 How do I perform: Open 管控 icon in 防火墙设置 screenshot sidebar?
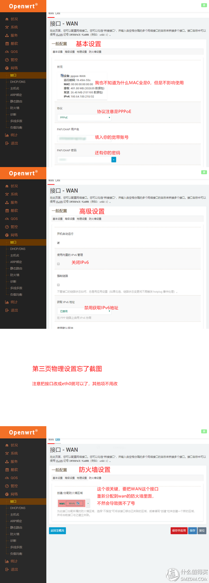(7, 486)
